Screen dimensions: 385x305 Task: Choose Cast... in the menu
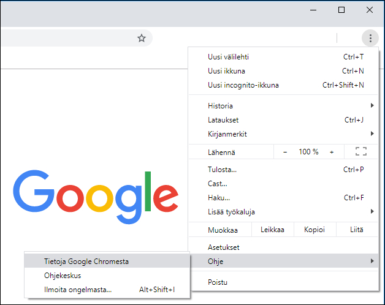click(x=284, y=184)
